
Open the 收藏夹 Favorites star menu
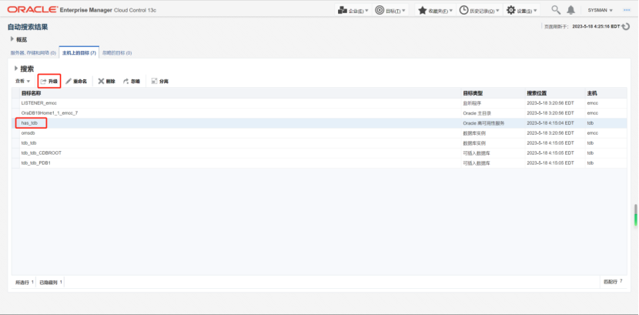pyautogui.click(x=435, y=10)
